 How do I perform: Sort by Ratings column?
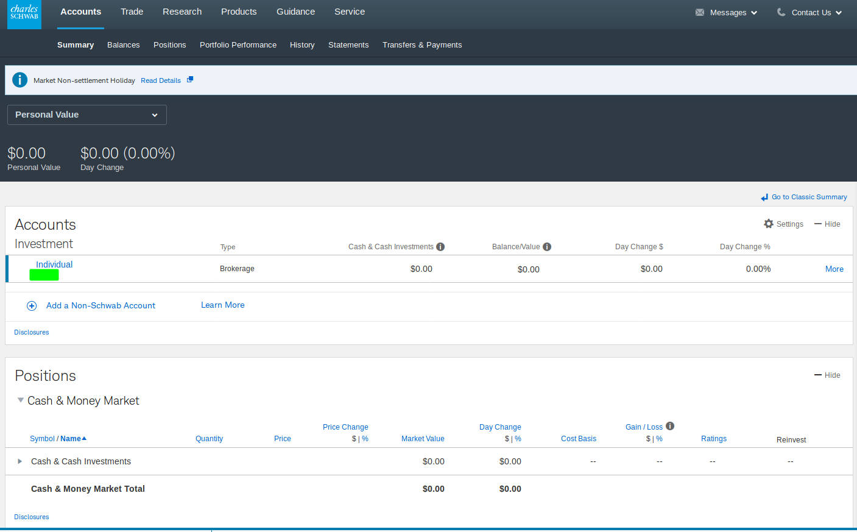click(x=714, y=439)
